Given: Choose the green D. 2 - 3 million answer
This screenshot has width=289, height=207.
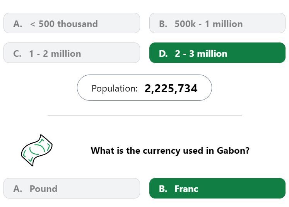Looking at the screenshot, I should point(217,53).
